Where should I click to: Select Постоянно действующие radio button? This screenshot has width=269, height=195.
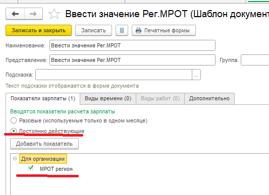[14, 131]
